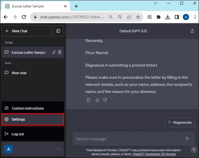Expand the tab search chevron
Image resolution: width=199 pixels, height=158 pixels.
point(155,3)
